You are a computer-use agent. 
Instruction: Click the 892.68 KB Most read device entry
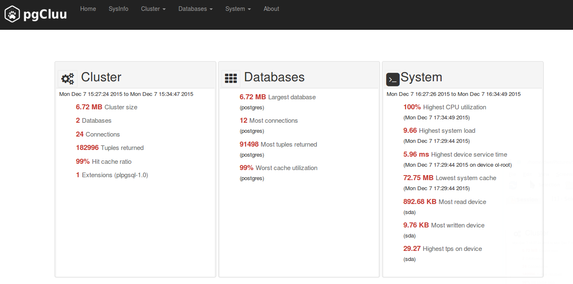pyautogui.click(x=445, y=202)
